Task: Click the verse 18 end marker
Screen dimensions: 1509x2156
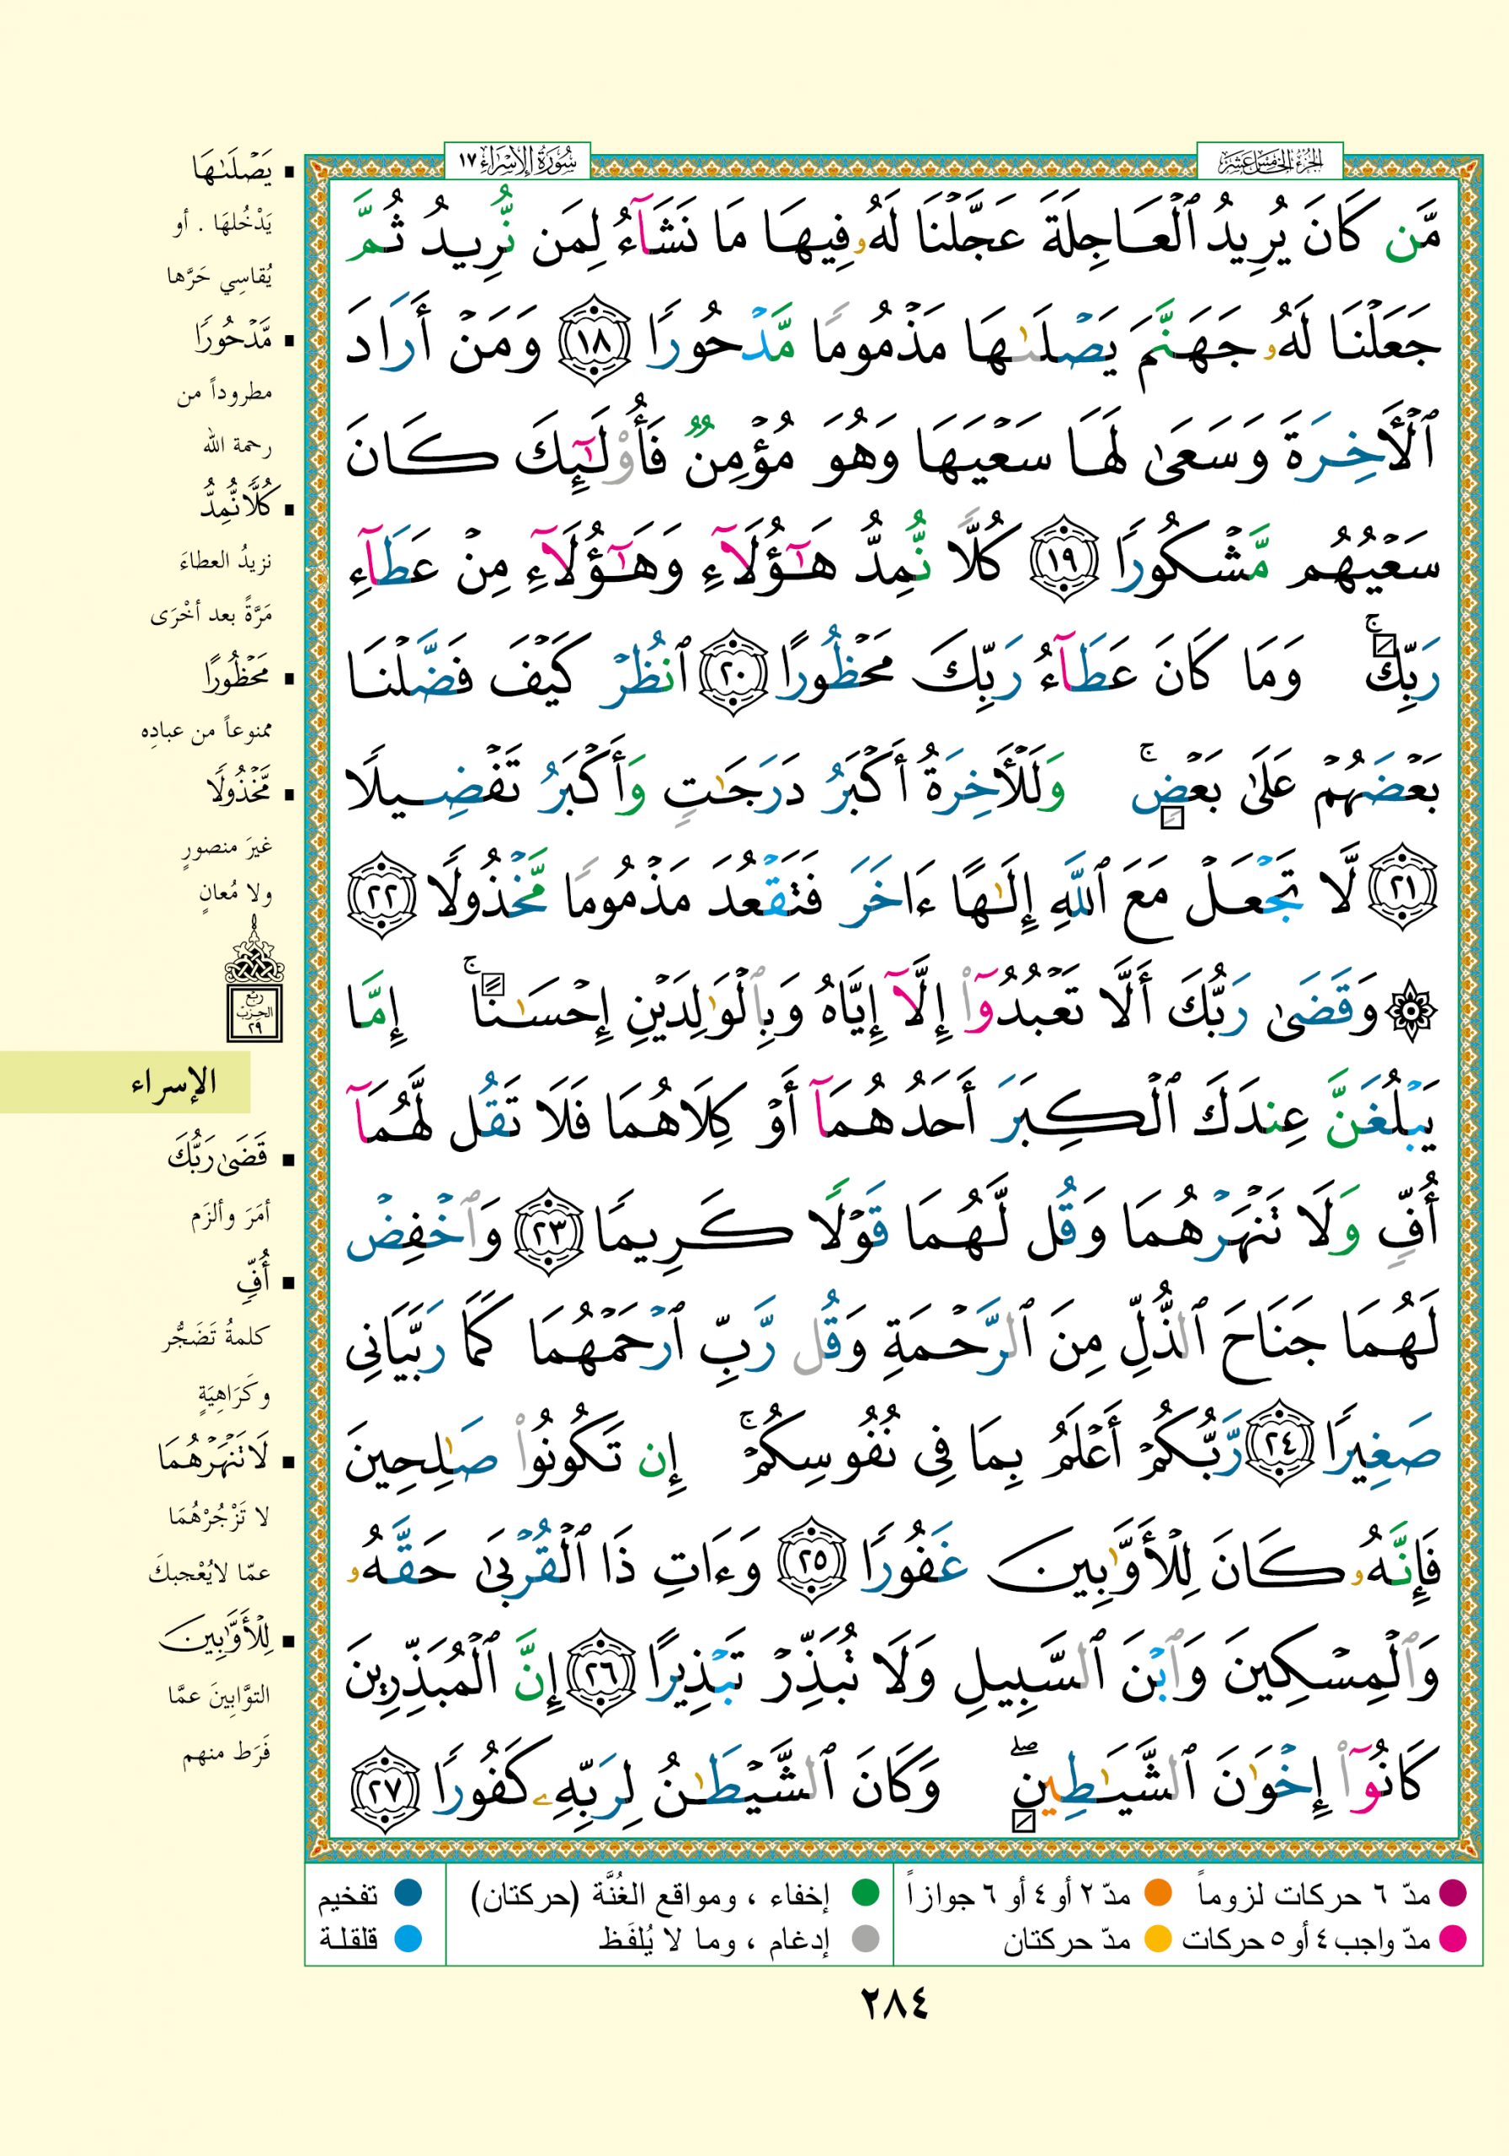Action: tap(592, 345)
